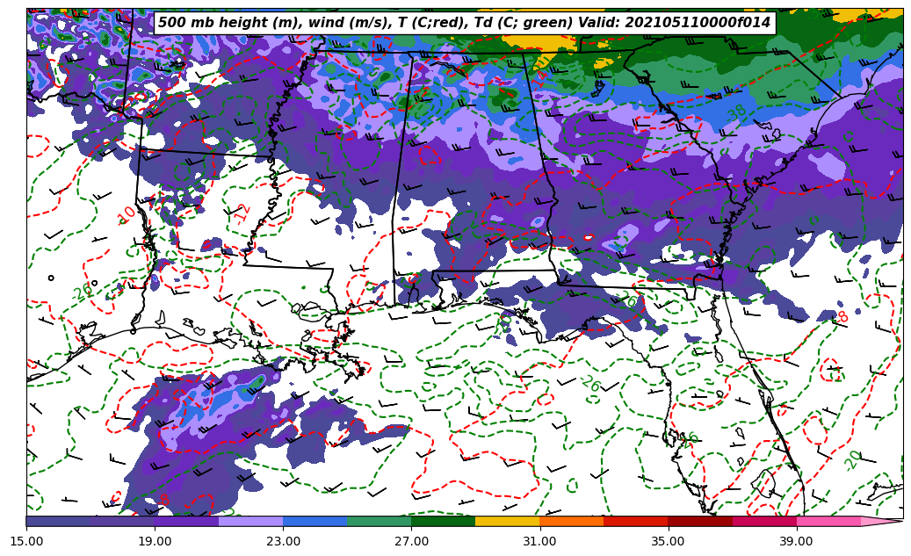
Task: Click the green -38 dewpoint contour label
Action: coord(736,113)
